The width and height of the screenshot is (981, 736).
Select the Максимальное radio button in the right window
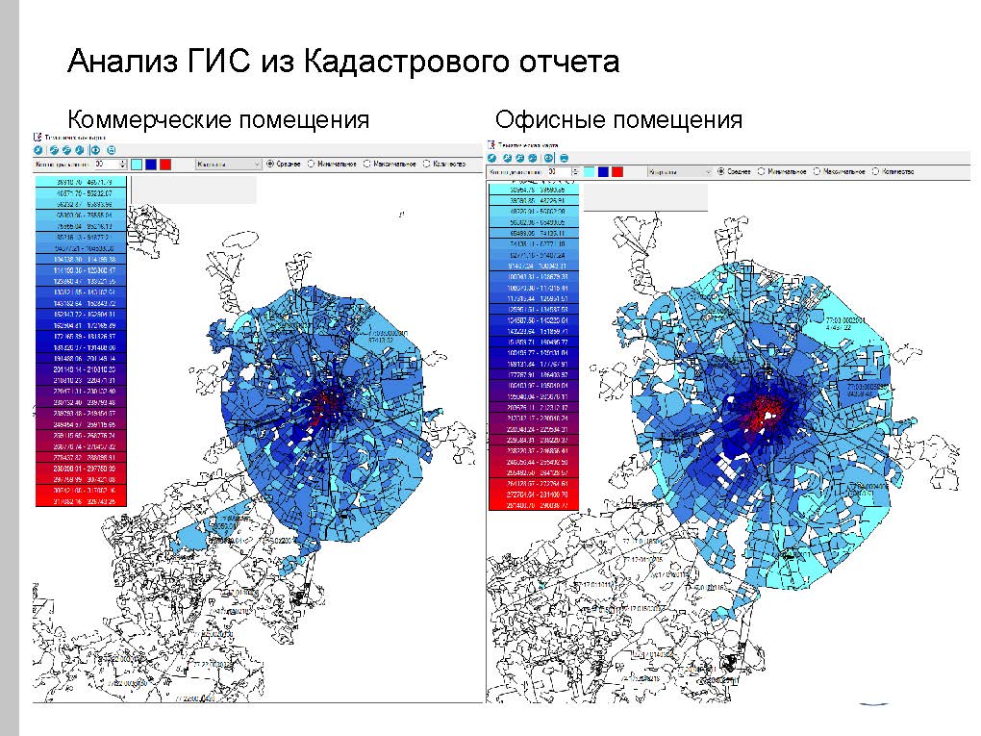pyautogui.click(x=817, y=171)
